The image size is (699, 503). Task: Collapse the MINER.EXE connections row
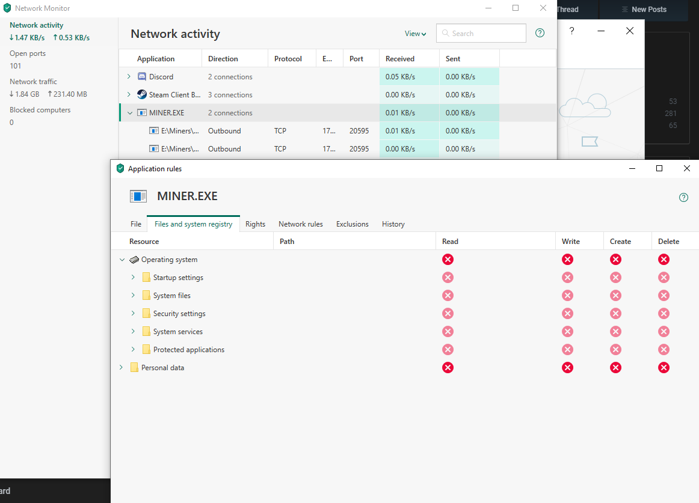click(x=130, y=113)
